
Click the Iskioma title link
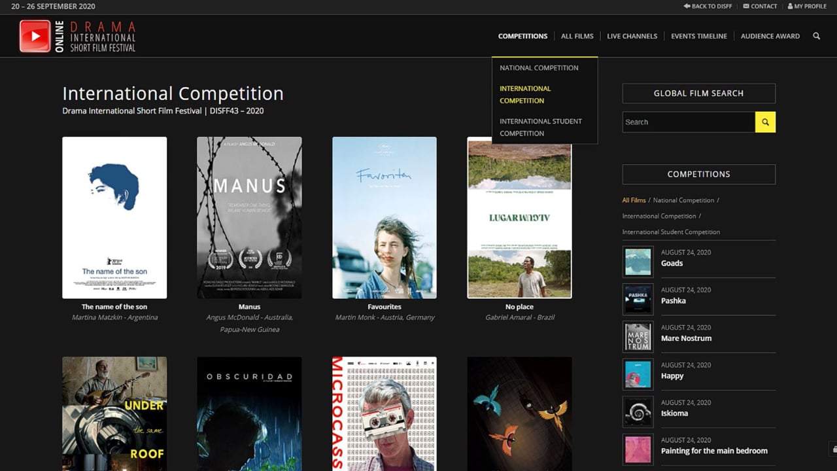pyautogui.click(x=674, y=413)
